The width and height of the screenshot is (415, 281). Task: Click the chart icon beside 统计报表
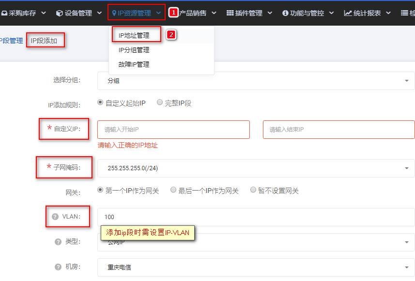[348, 13]
